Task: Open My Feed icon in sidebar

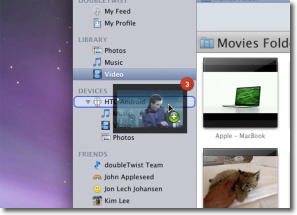Action: click(97, 11)
